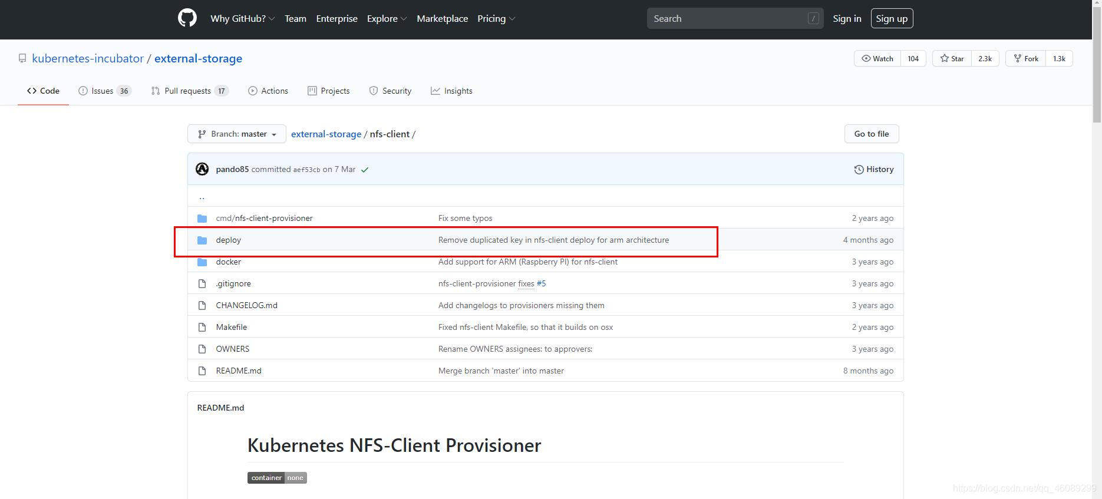This screenshot has width=1102, height=499.
Task: Open pando85 author link
Action: (x=232, y=169)
